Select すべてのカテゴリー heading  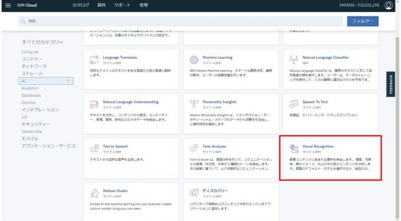tap(43, 42)
